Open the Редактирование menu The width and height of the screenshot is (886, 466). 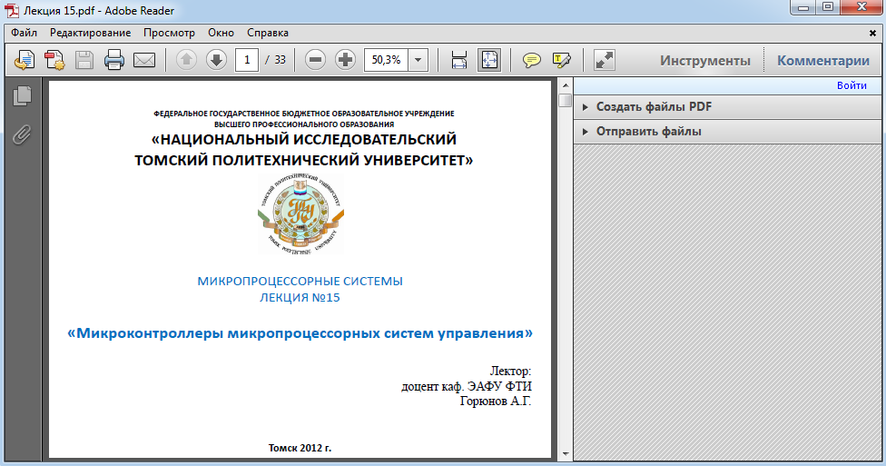91,33
